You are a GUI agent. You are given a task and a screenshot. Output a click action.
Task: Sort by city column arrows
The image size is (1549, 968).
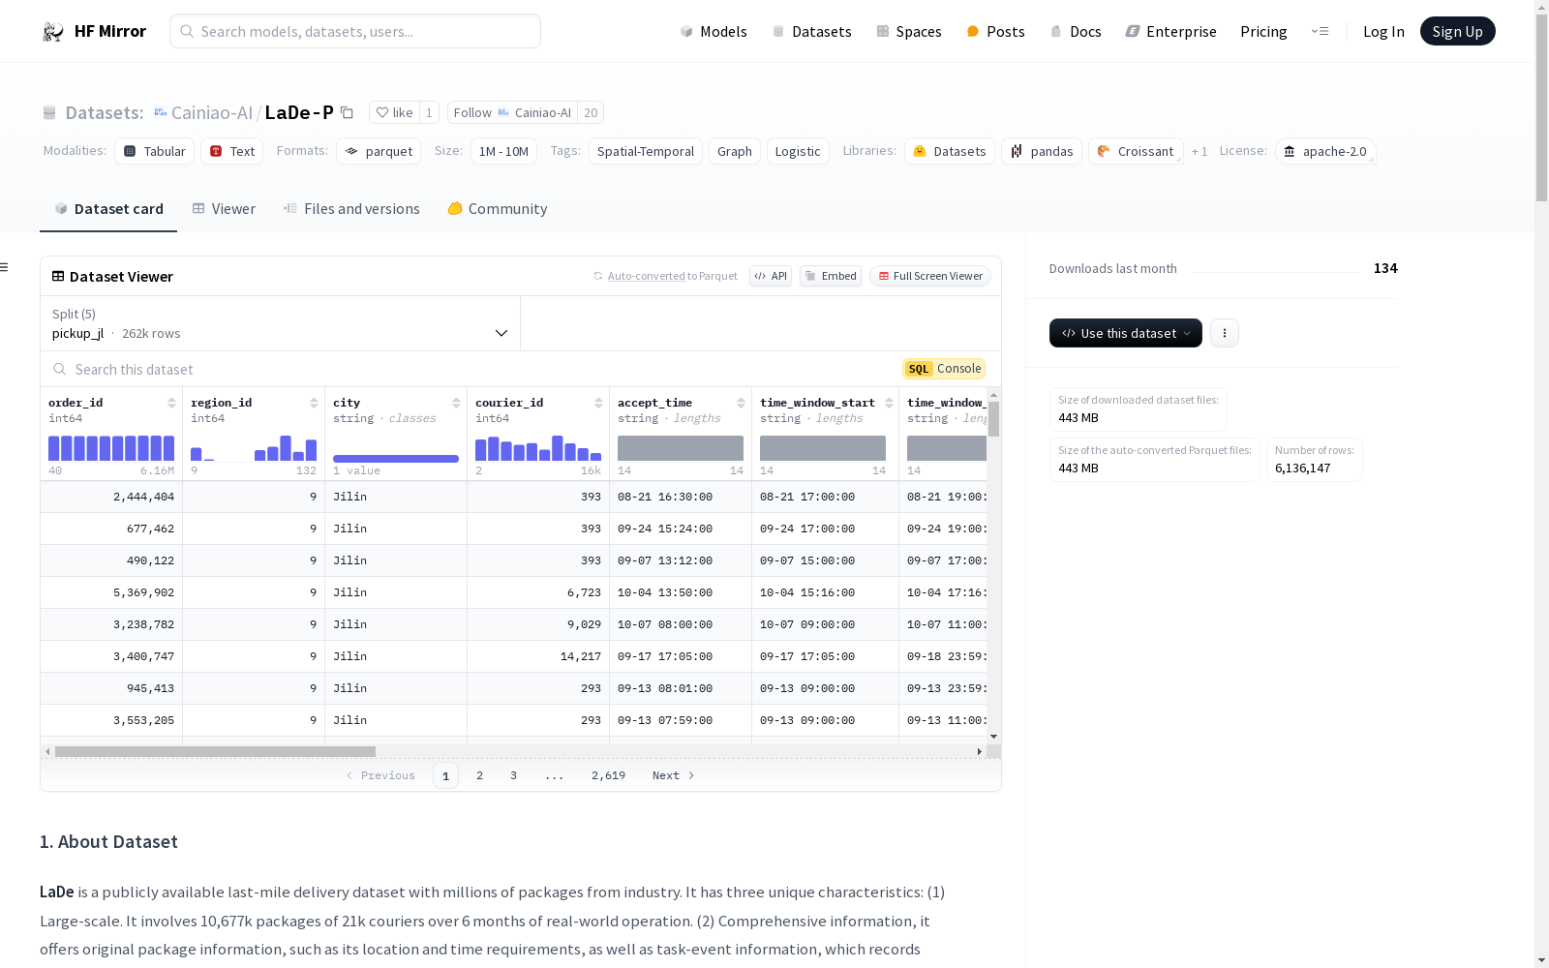click(x=456, y=403)
